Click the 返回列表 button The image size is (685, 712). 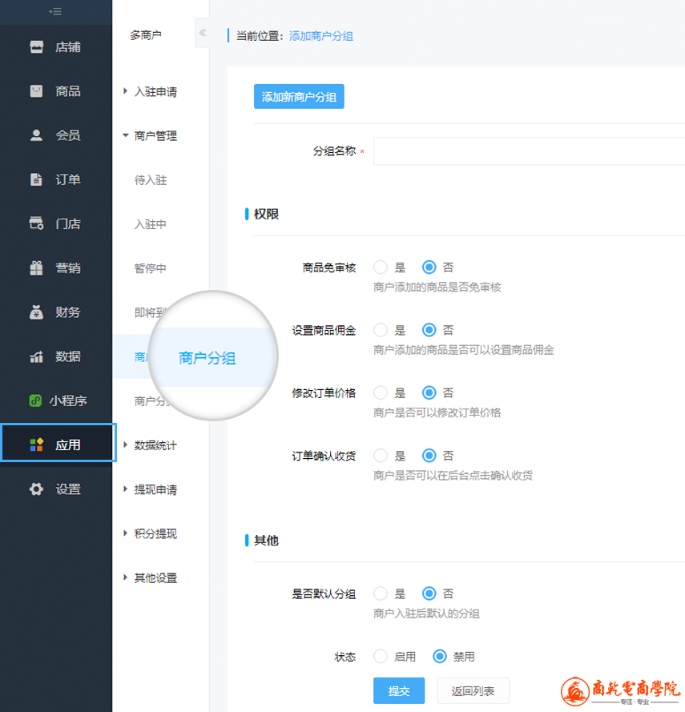click(x=473, y=691)
